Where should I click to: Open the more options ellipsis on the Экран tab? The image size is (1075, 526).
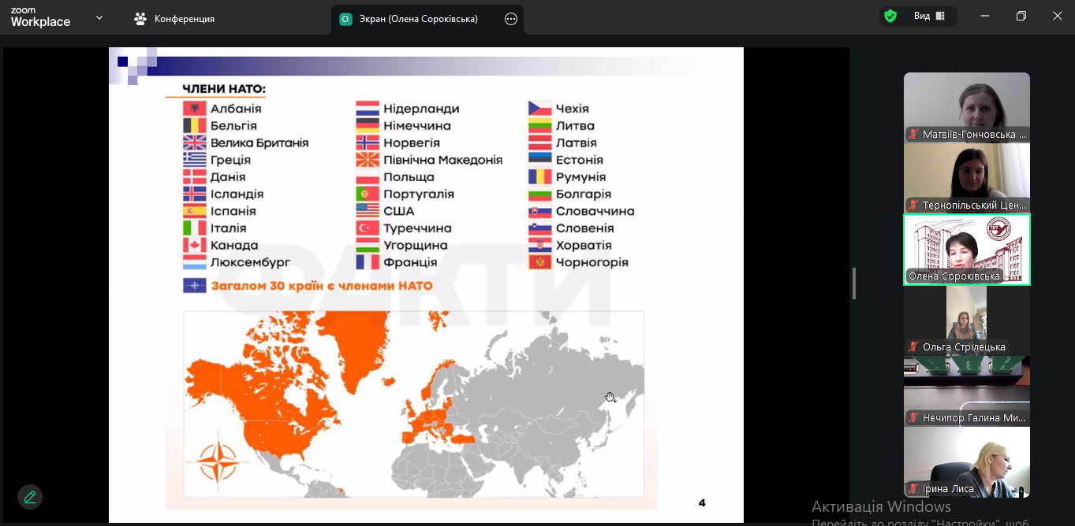point(511,19)
